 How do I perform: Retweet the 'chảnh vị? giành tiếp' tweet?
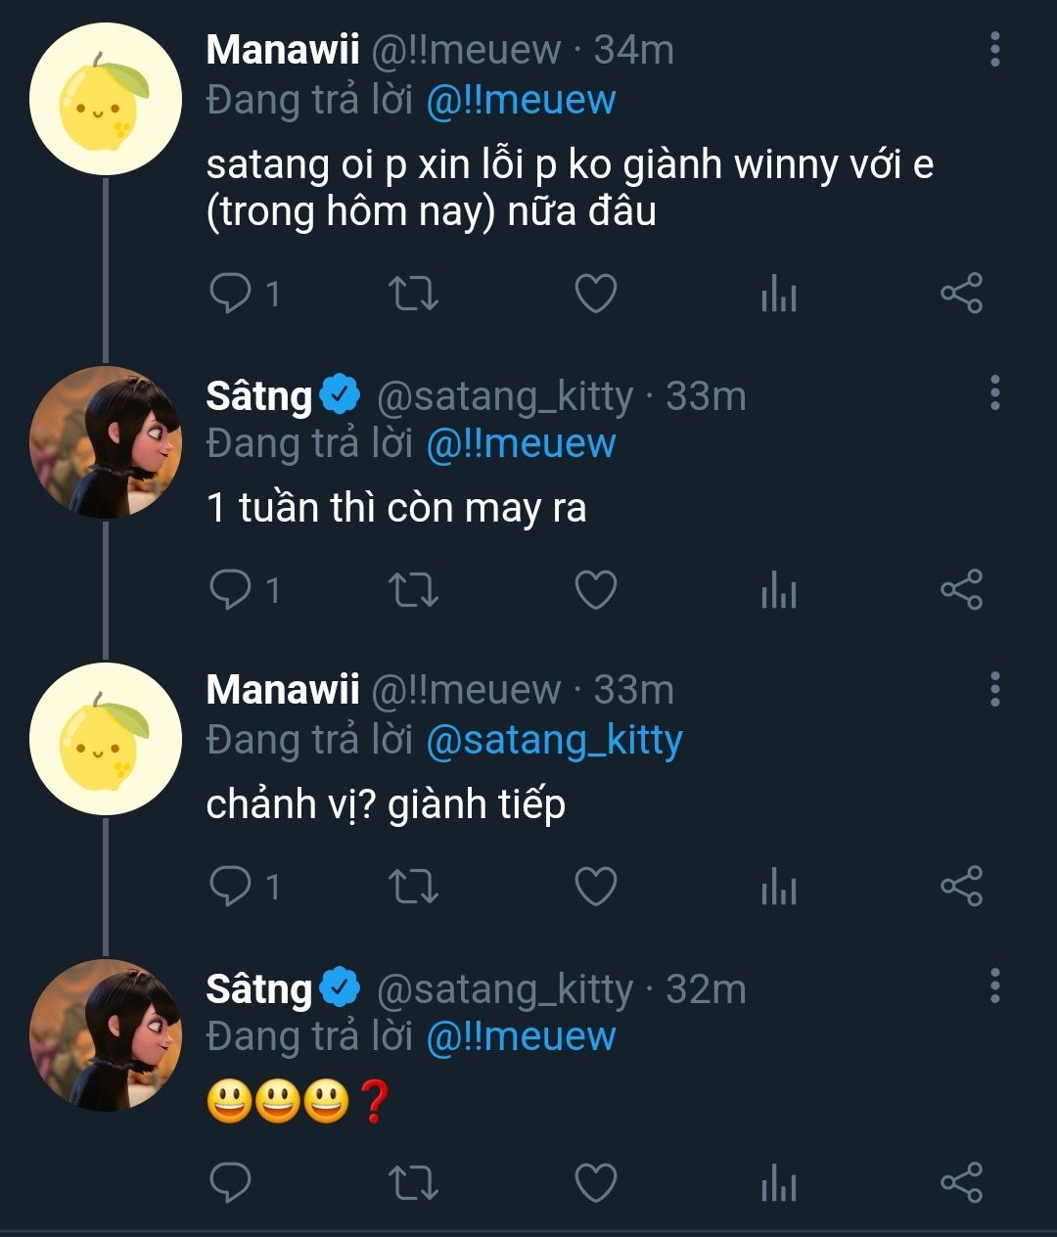[413, 887]
